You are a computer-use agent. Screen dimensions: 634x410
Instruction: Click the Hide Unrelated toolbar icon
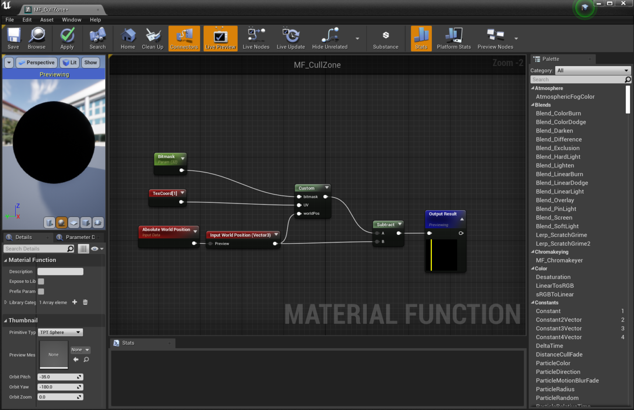(329, 38)
